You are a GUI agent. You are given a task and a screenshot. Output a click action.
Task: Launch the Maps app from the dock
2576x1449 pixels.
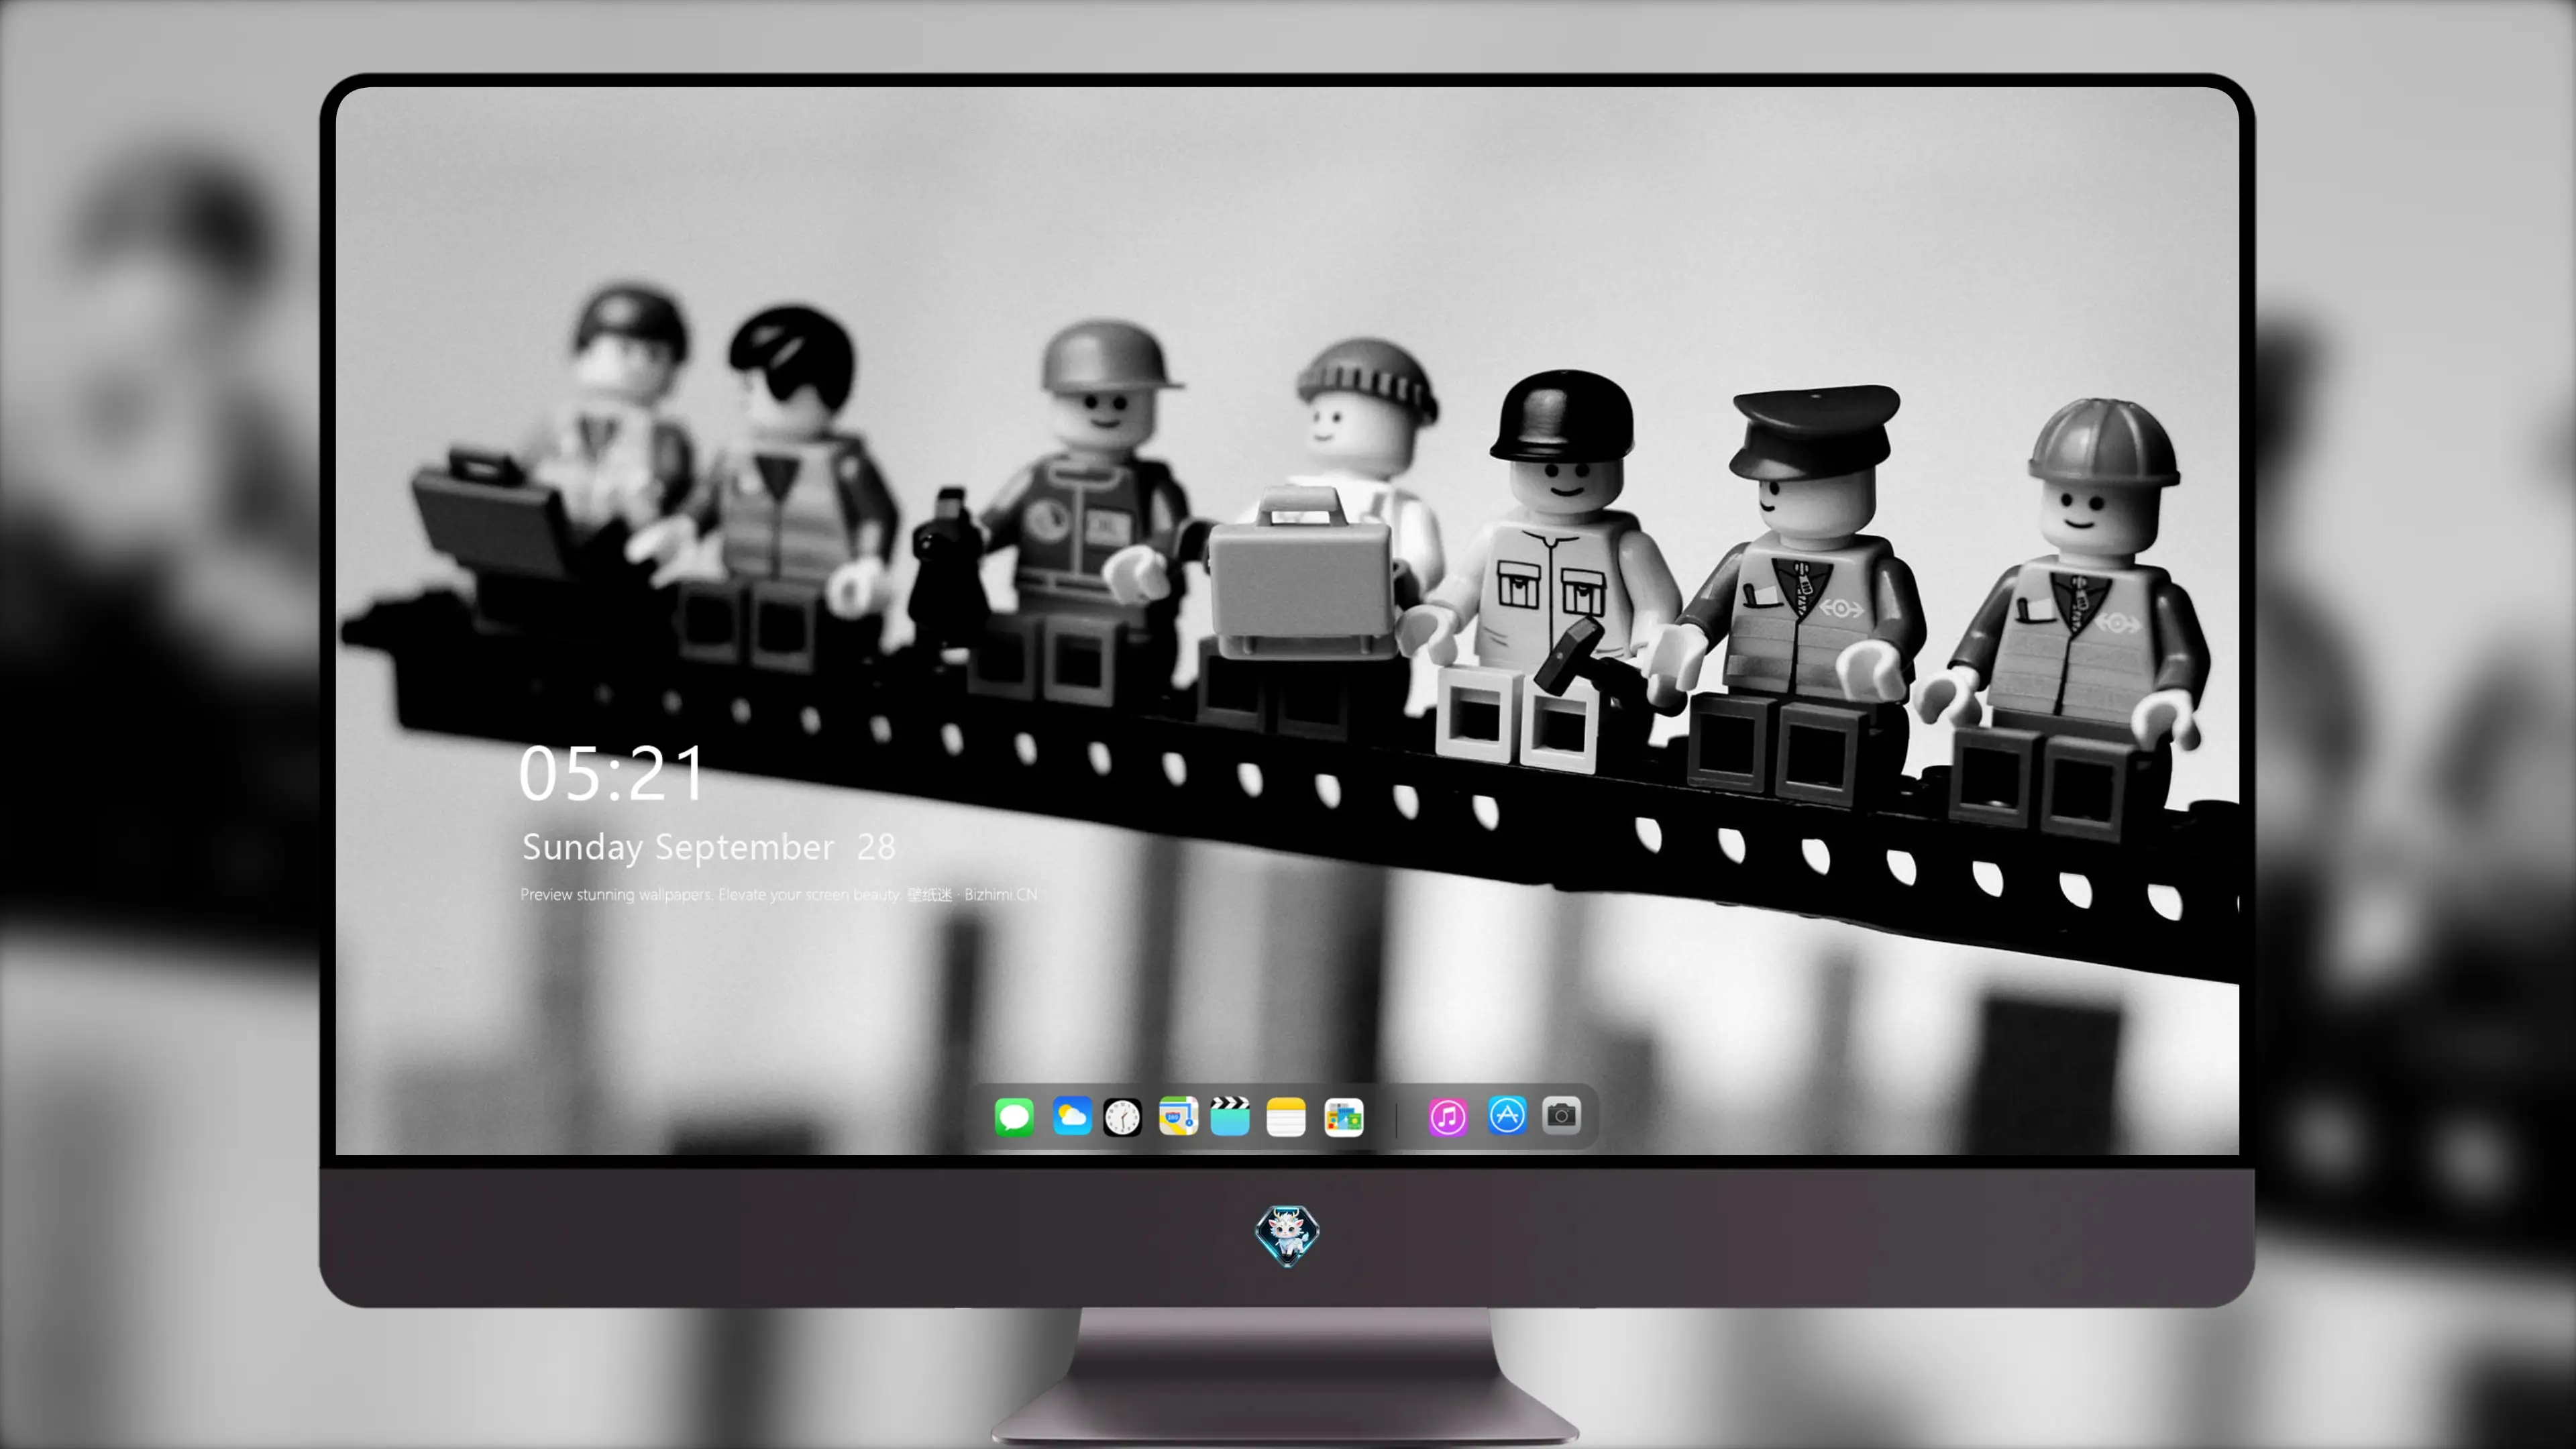coord(1178,1116)
